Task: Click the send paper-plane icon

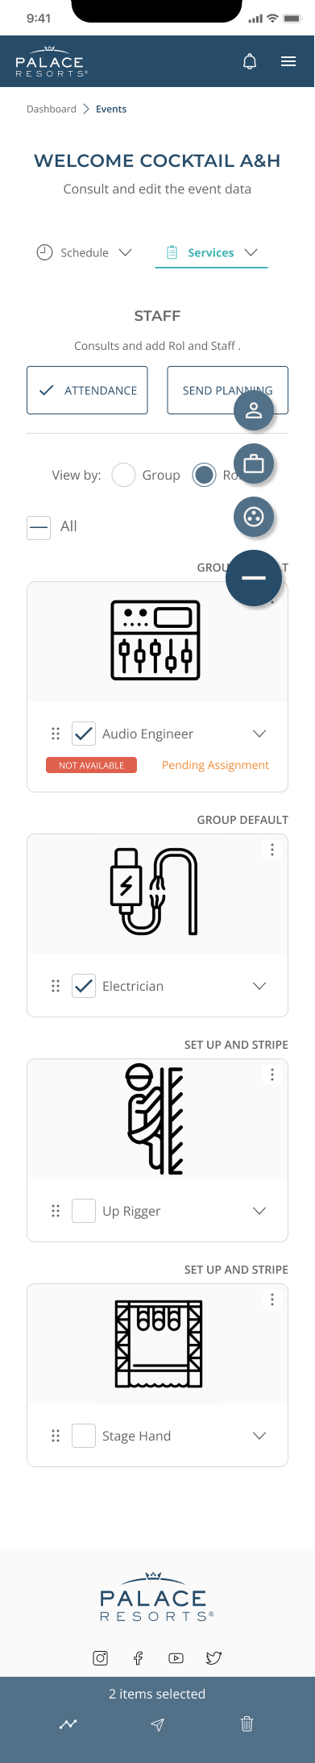Action: click(x=158, y=1723)
